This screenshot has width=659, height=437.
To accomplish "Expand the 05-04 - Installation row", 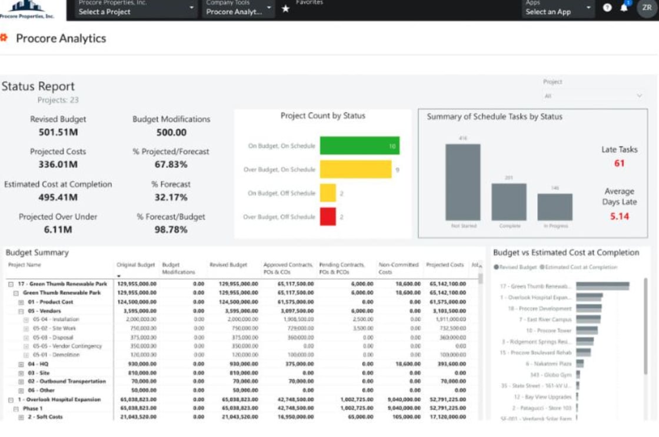I will (26, 320).
